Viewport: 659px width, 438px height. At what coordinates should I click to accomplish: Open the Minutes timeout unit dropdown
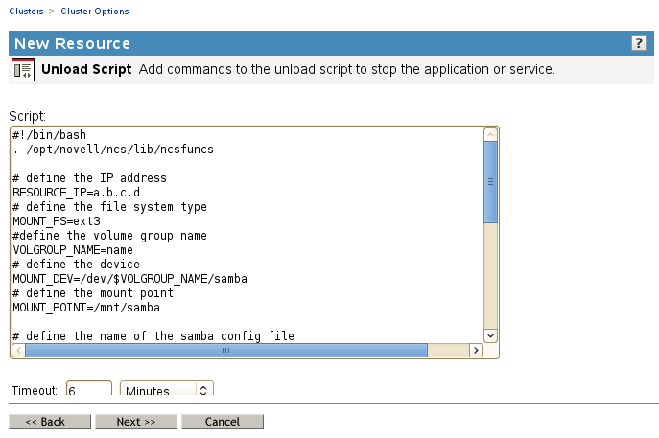click(x=166, y=390)
